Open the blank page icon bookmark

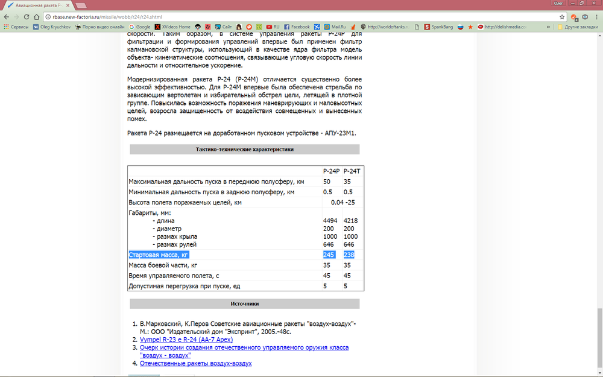pyautogui.click(x=417, y=27)
